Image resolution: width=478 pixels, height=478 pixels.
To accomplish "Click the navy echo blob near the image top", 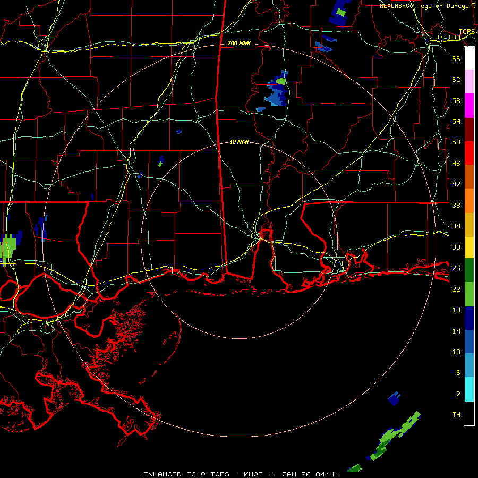I will click(x=340, y=12).
